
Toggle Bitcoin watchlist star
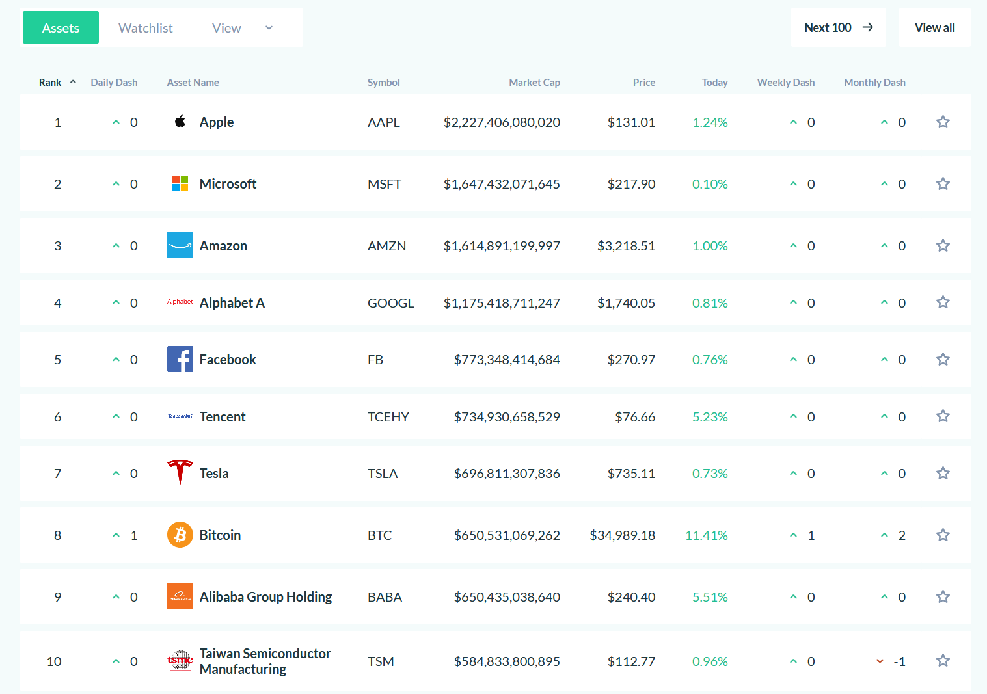943,535
